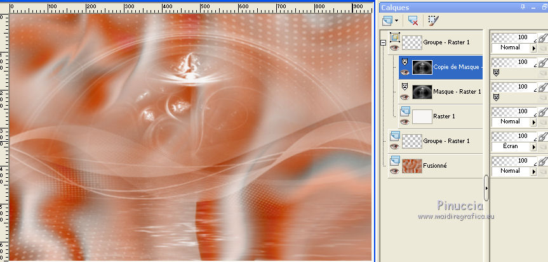Click the Normal blend field of the top Groupe - Raster 1
Image resolution: width=548 pixels, height=262 pixels.
tap(511, 47)
